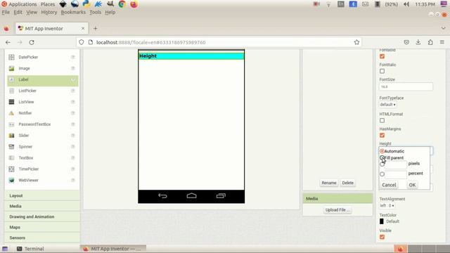Open volume control in system tray

[x=406, y=4]
